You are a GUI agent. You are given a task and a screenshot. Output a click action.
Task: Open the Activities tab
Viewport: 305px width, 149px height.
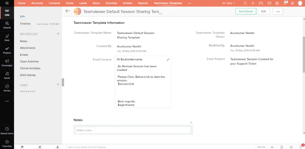(x=111, y=3)
